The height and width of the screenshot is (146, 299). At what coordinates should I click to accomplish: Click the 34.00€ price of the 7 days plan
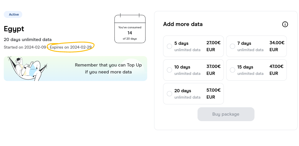click(277, 43)
